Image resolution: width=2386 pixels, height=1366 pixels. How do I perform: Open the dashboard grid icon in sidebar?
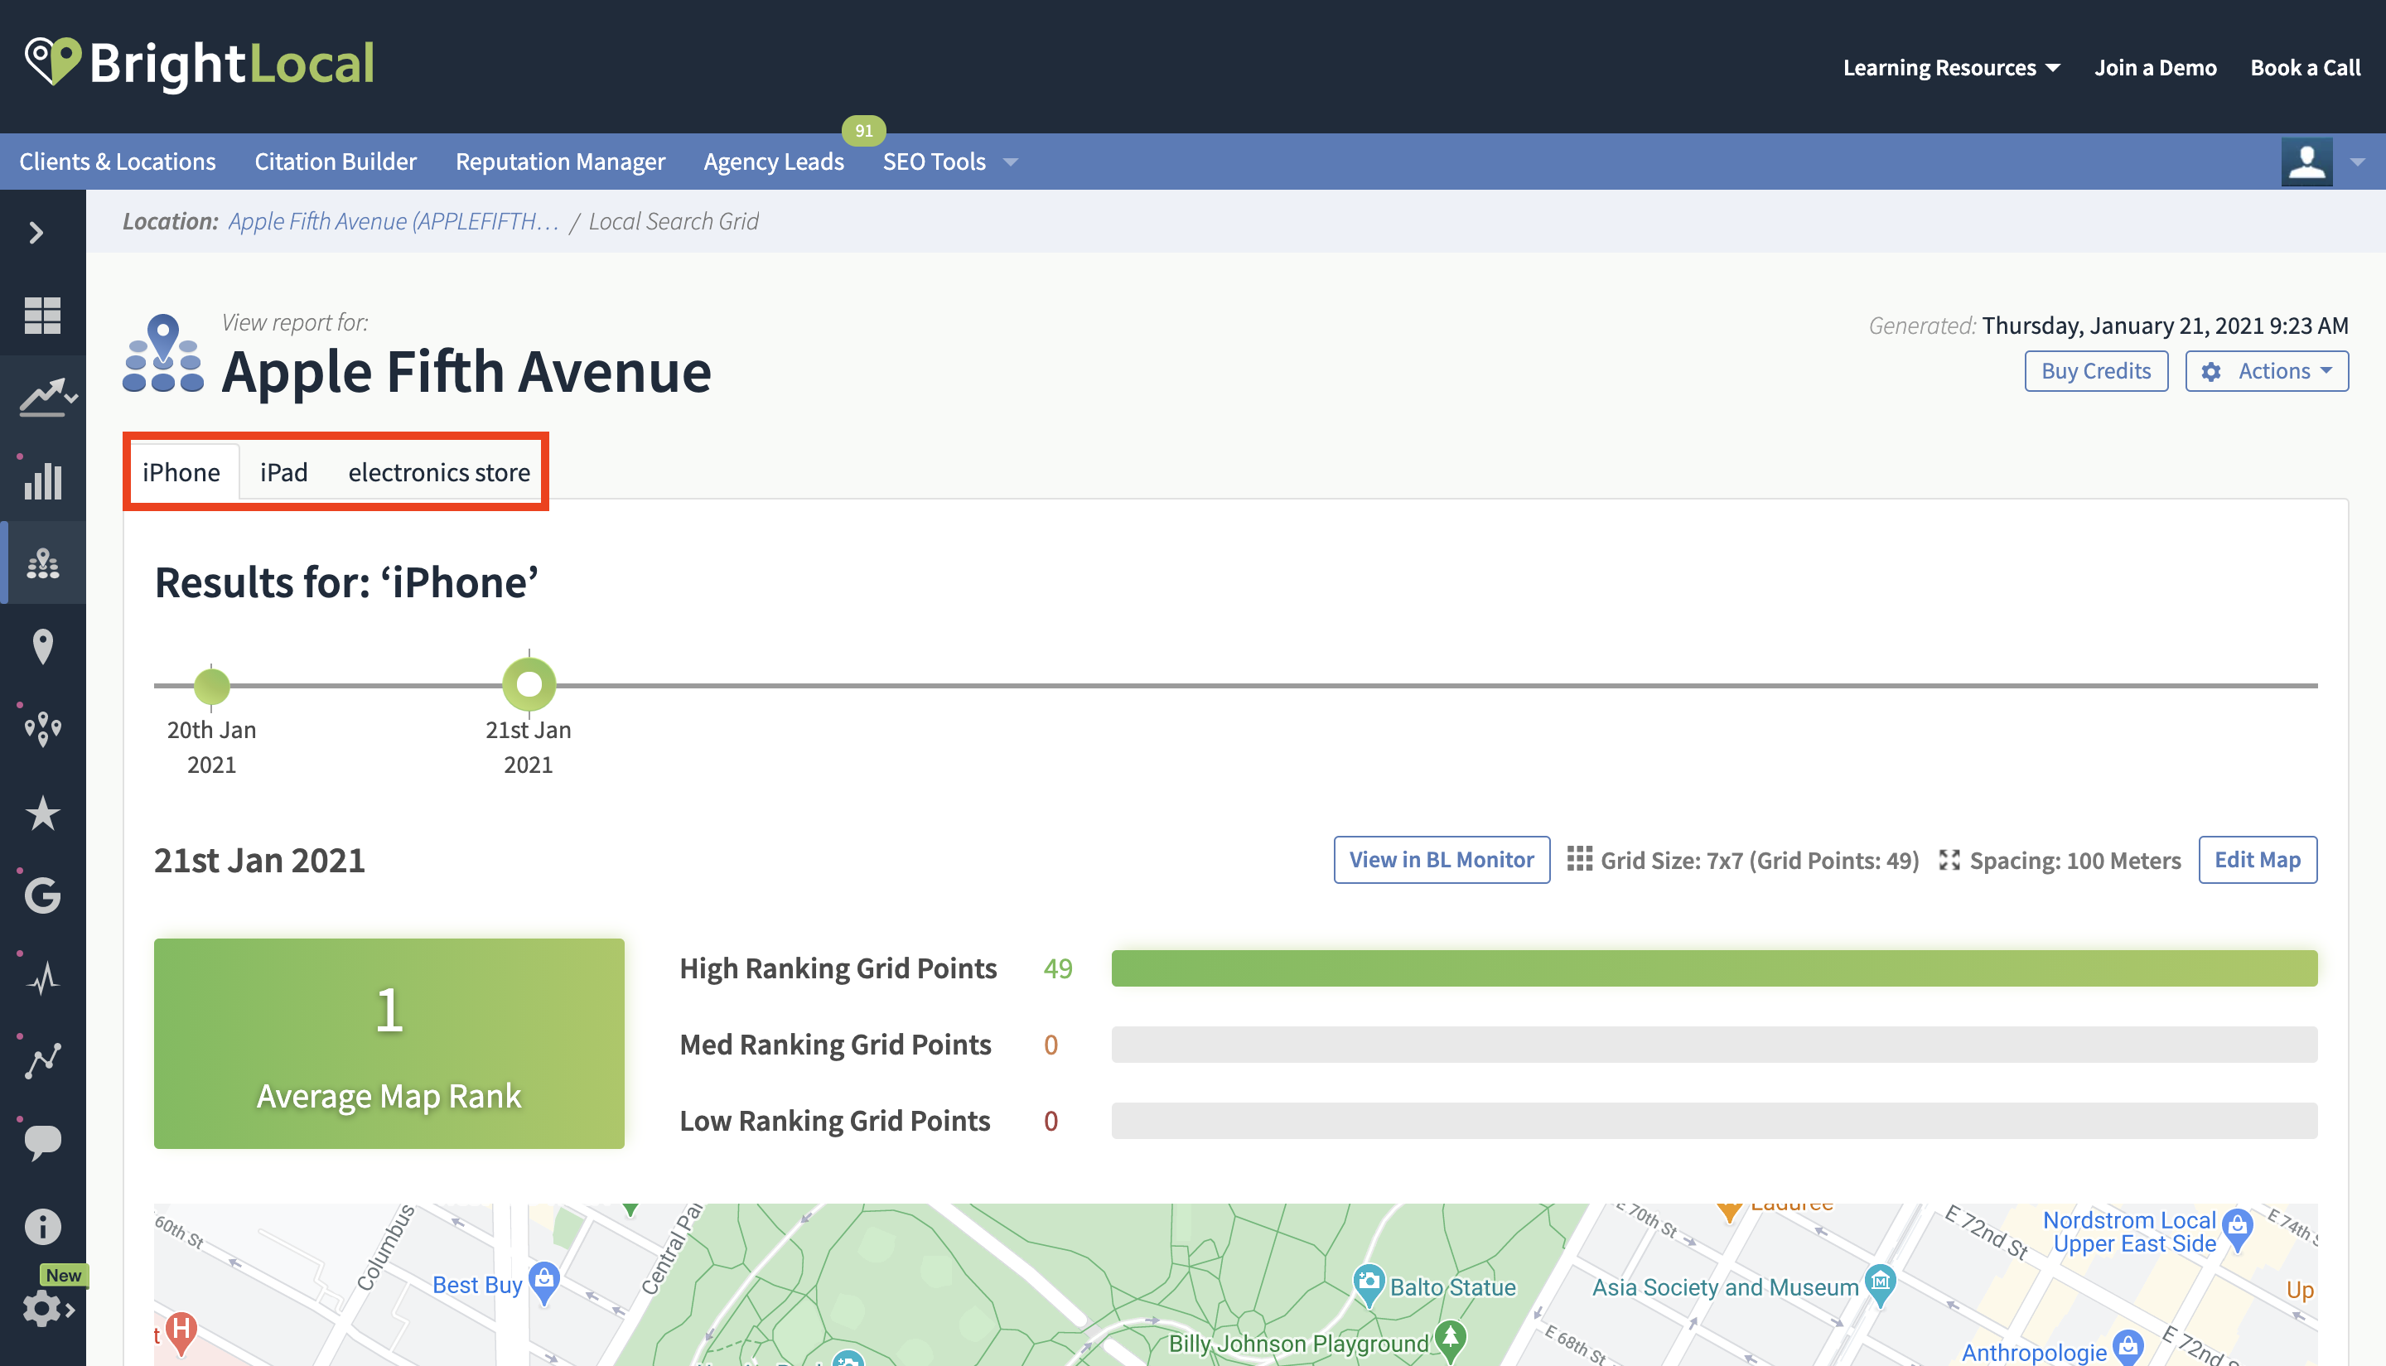pos(42,316)
